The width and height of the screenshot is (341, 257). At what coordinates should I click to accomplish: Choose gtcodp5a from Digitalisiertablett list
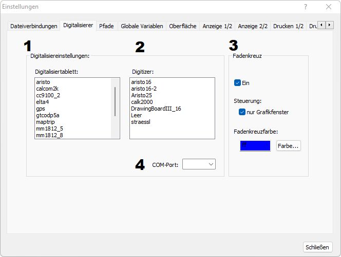48,115
